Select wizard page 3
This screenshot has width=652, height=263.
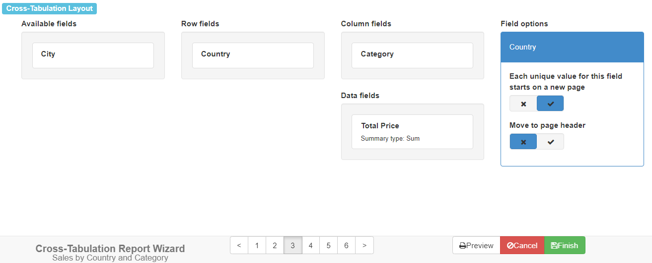292,245
